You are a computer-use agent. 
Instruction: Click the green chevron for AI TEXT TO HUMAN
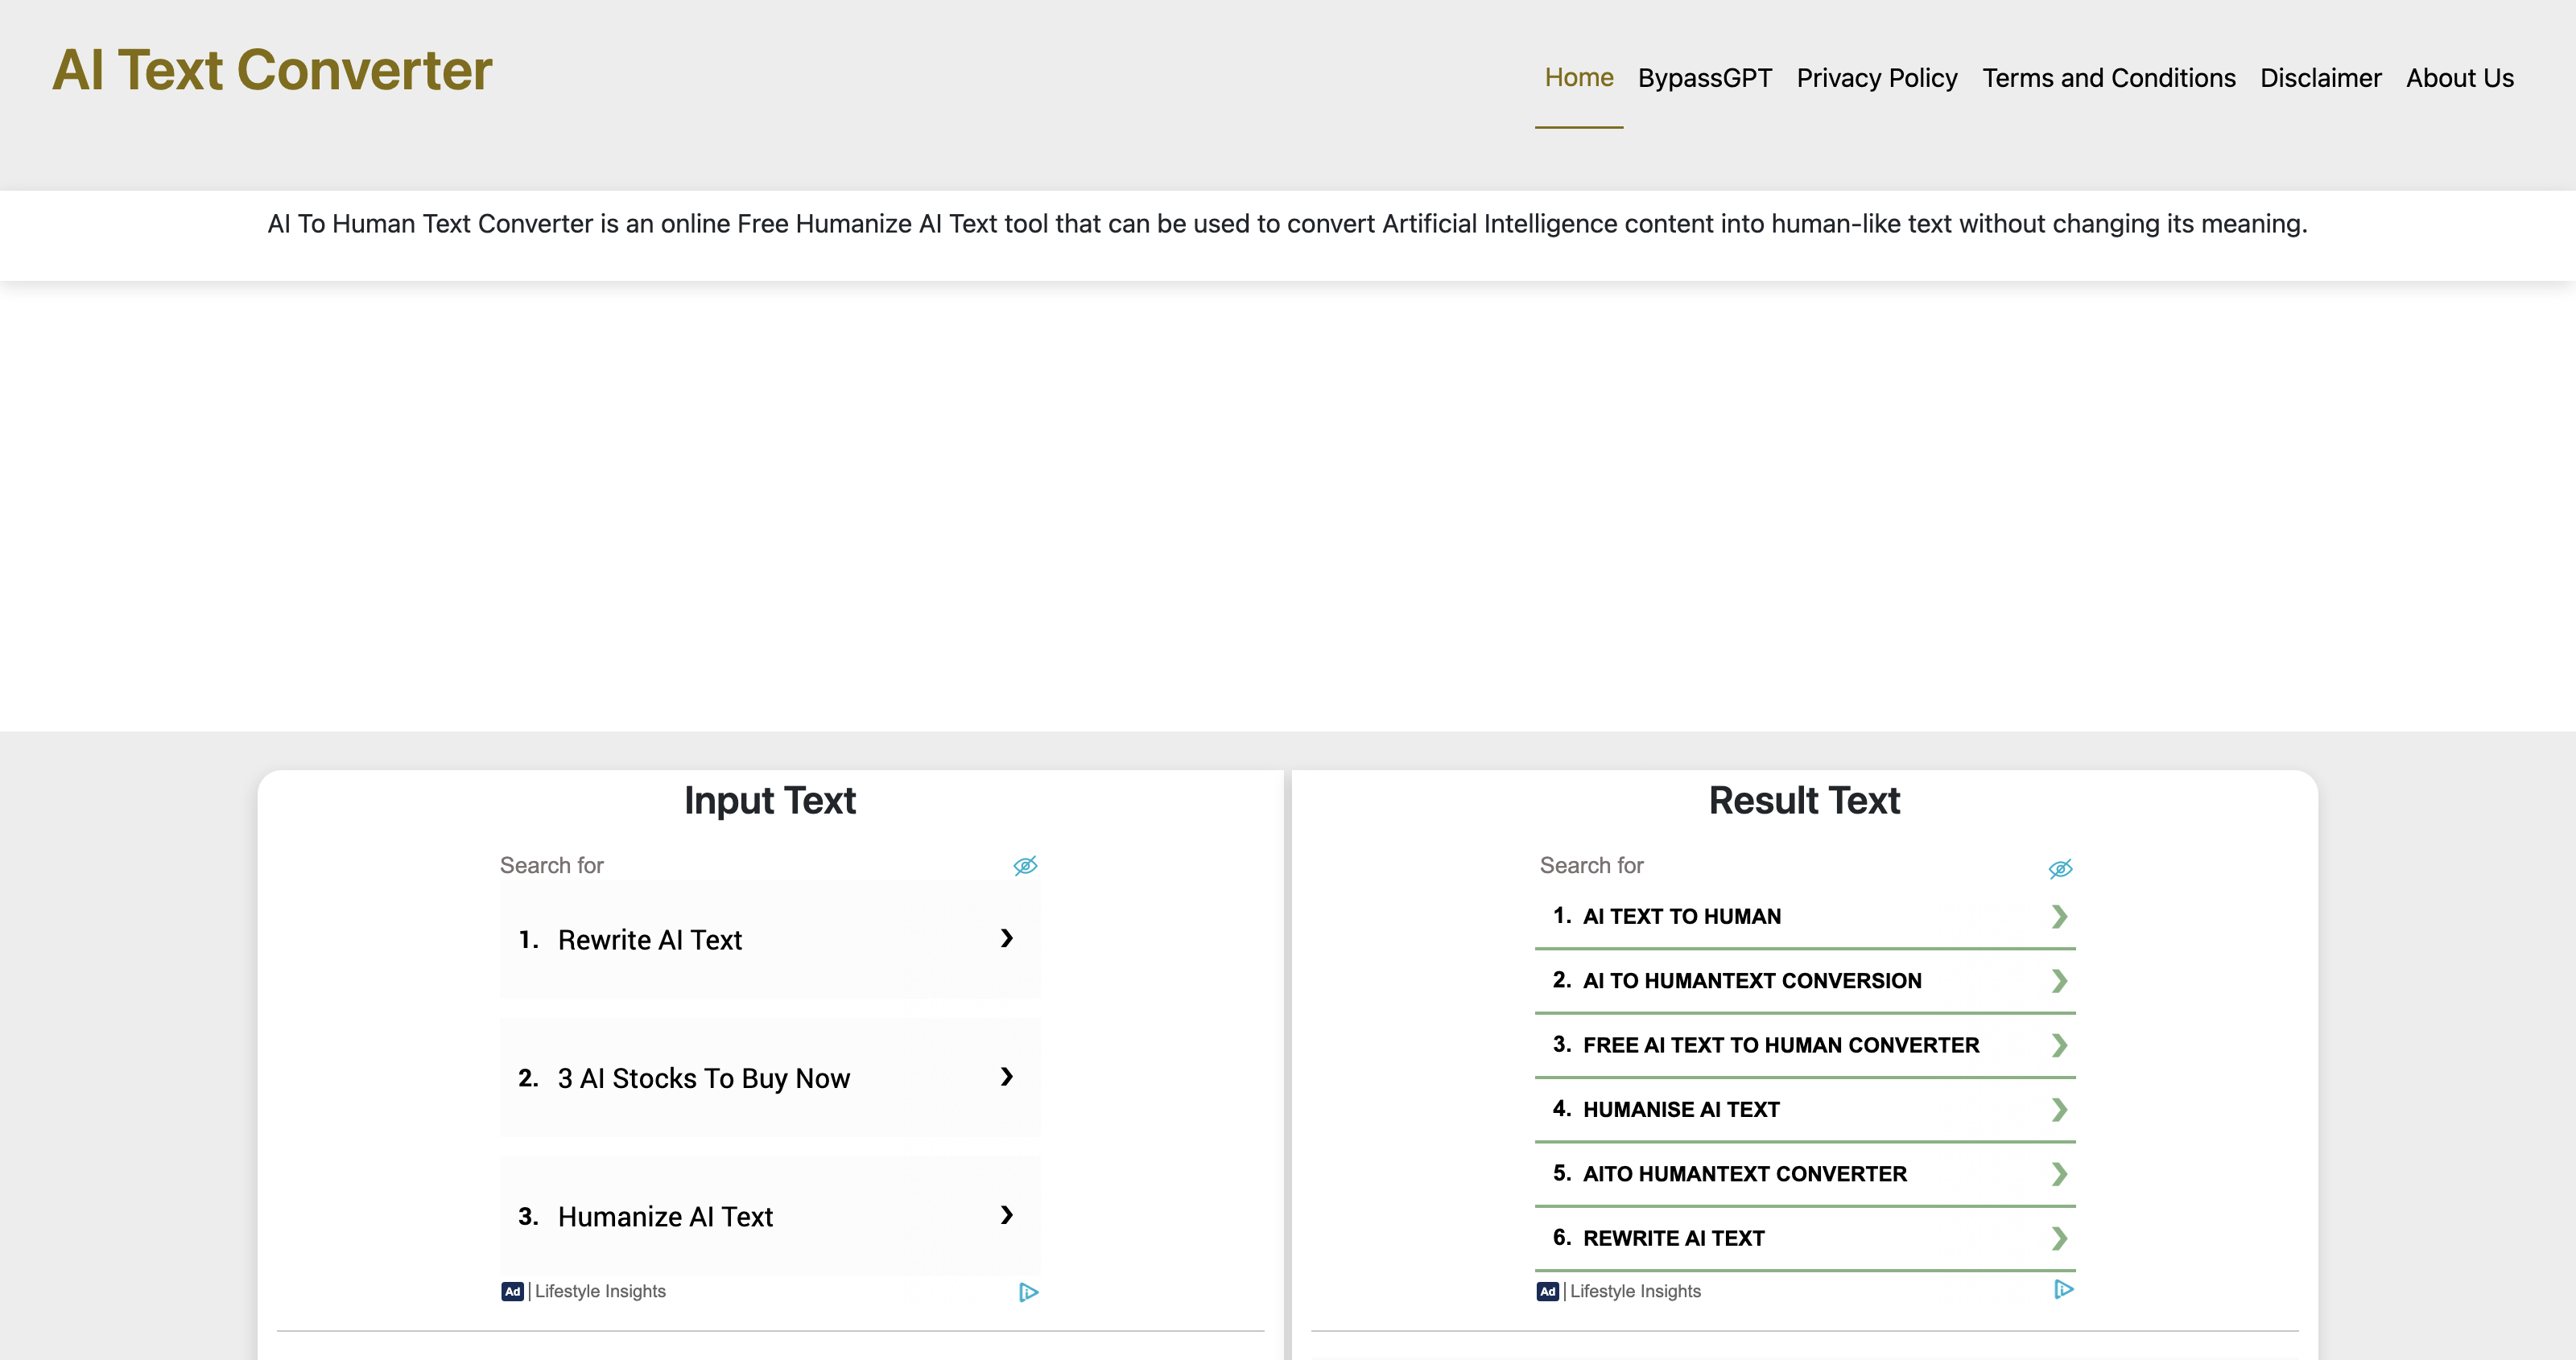coord(2059,916)
